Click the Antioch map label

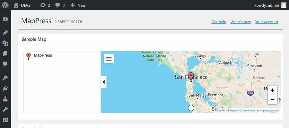(226, 62)
